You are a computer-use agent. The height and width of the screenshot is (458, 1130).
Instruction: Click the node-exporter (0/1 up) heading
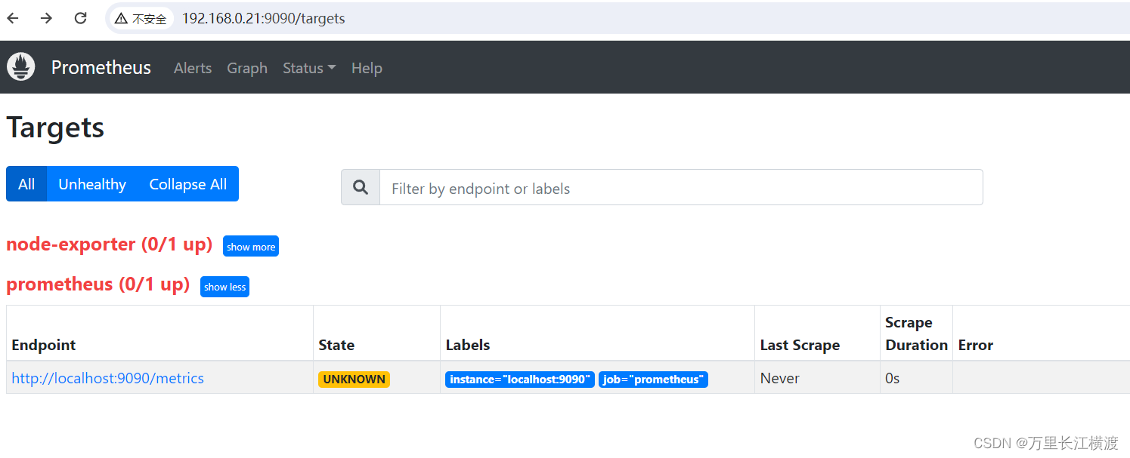[x=109, y=244]
